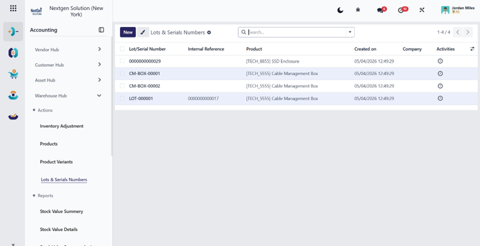Click the search magnifier icon
Viewport: 480px width, 246px height.
[244, 32]
